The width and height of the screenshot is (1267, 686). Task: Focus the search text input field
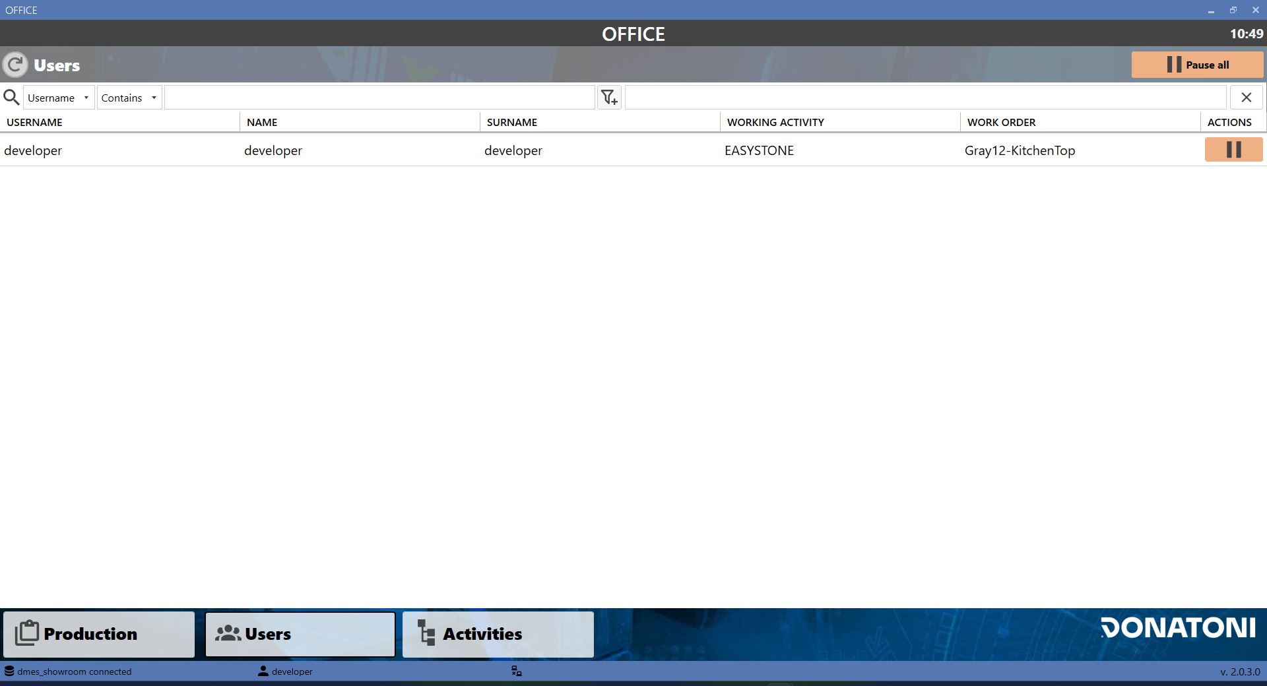coord(379,98)
